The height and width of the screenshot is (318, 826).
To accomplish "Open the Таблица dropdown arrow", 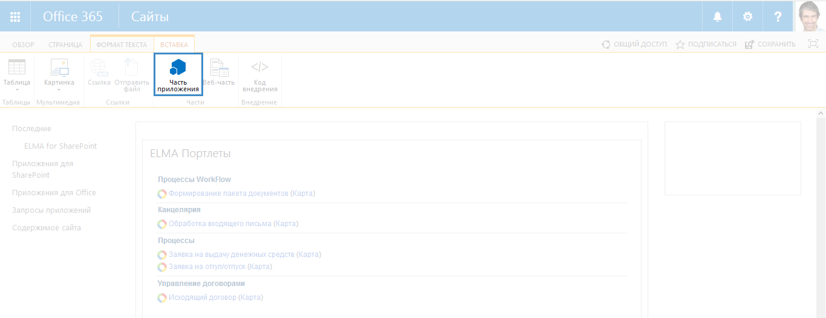I will point(17,89).
